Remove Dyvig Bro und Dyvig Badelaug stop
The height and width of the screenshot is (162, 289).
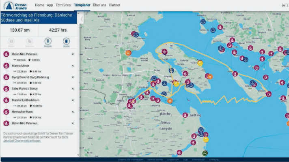point(73,77)
